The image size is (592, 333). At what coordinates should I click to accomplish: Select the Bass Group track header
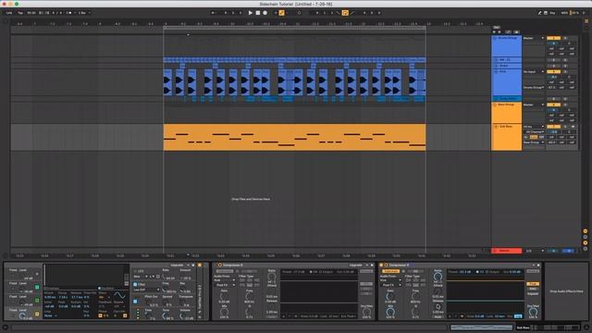click(507, 112)
